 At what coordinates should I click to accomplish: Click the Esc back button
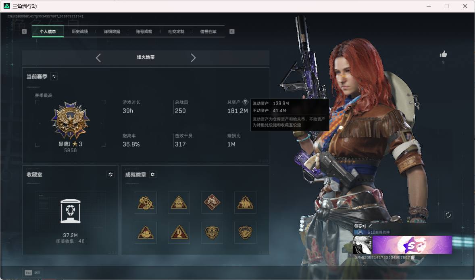[32, 272]
